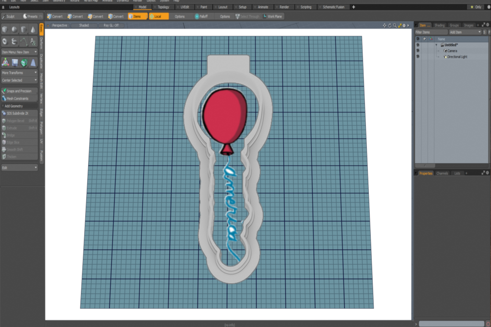Select the Torus primitive tool
The height and width of the screenshot is (327, 491).
pyautogui.click(x=5, y=41)
